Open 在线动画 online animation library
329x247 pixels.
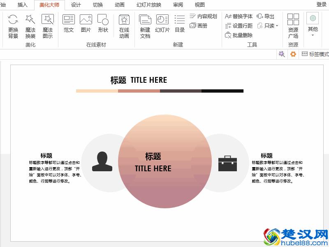point(124,26)
